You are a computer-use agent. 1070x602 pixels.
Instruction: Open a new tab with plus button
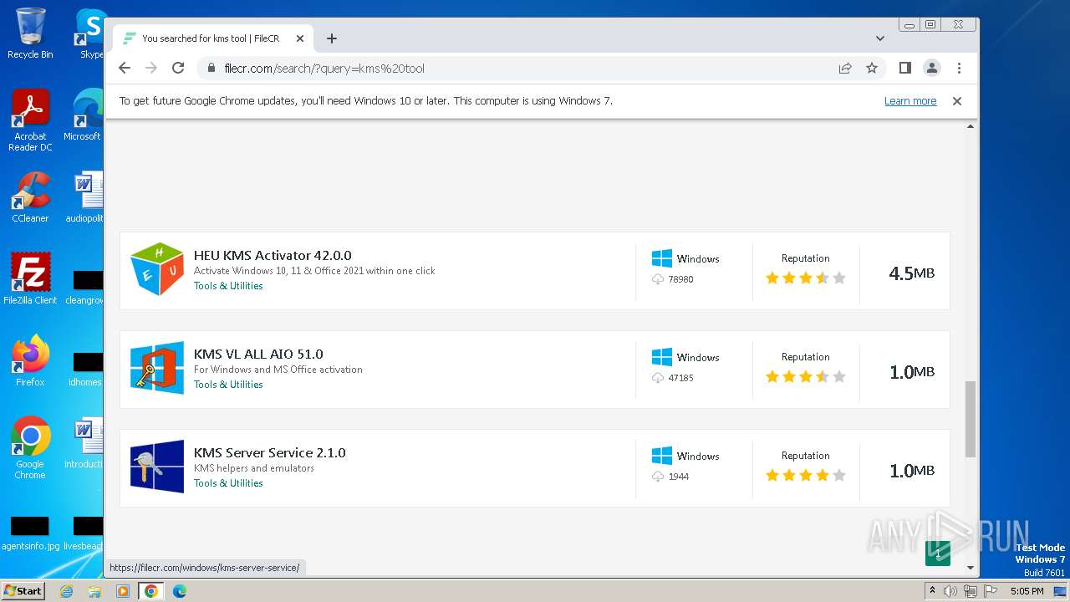click(332, 38)
